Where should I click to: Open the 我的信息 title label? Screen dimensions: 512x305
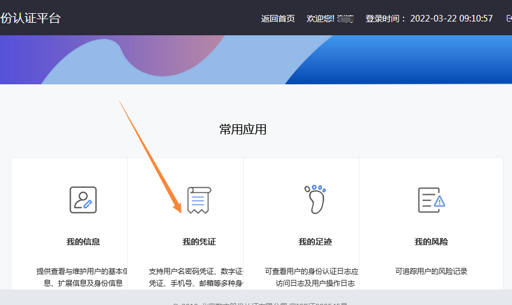click(83, 242)
